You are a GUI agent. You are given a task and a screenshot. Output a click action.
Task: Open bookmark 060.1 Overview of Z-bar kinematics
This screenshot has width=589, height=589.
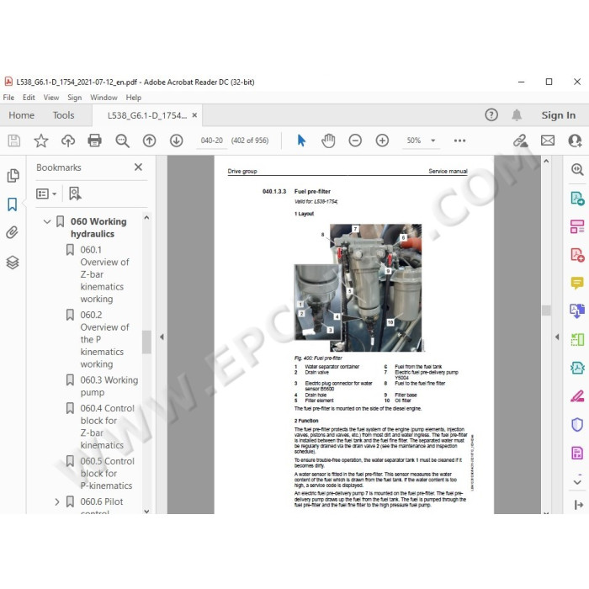coord(104,274)
